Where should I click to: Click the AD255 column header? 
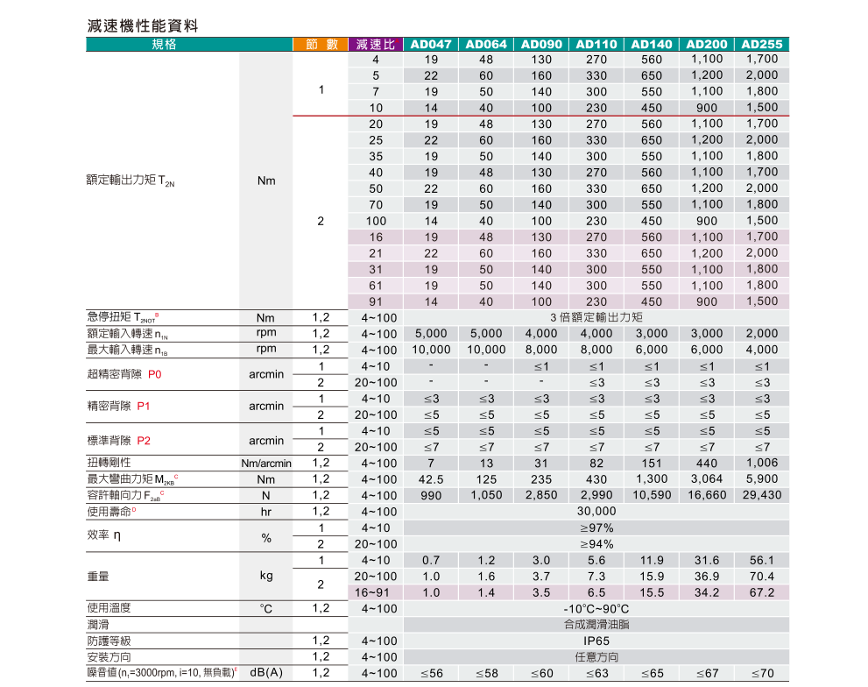(x=762, y=44)
